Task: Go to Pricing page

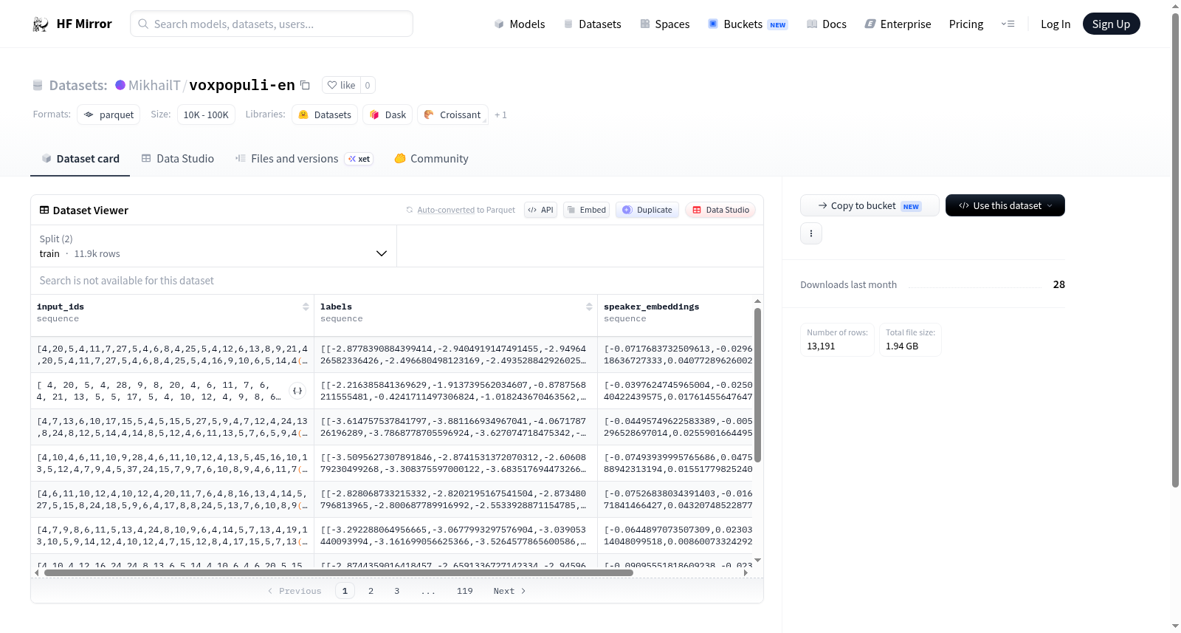Action: 966,24
